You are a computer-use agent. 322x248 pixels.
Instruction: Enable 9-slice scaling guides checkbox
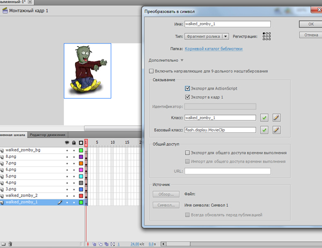click(x=151, y=71)
